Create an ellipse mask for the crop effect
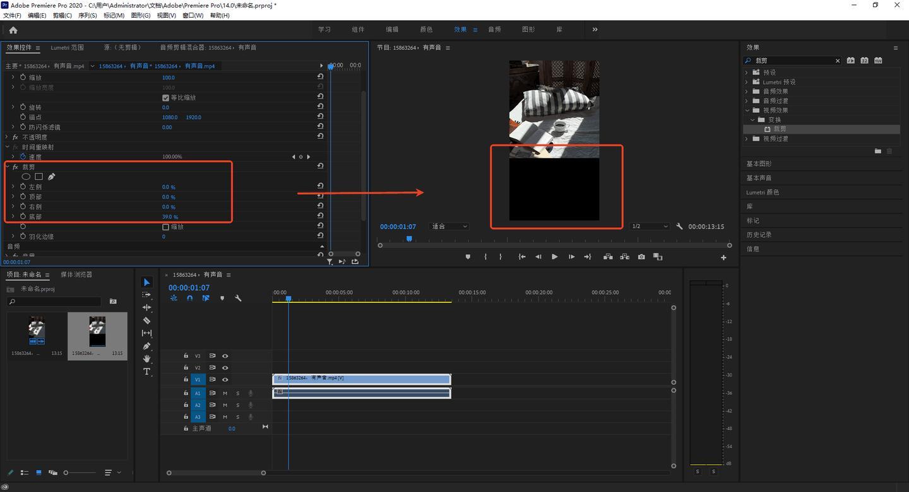Image resolution: width=909 pixels, height=492 pixels. [26, 177]
